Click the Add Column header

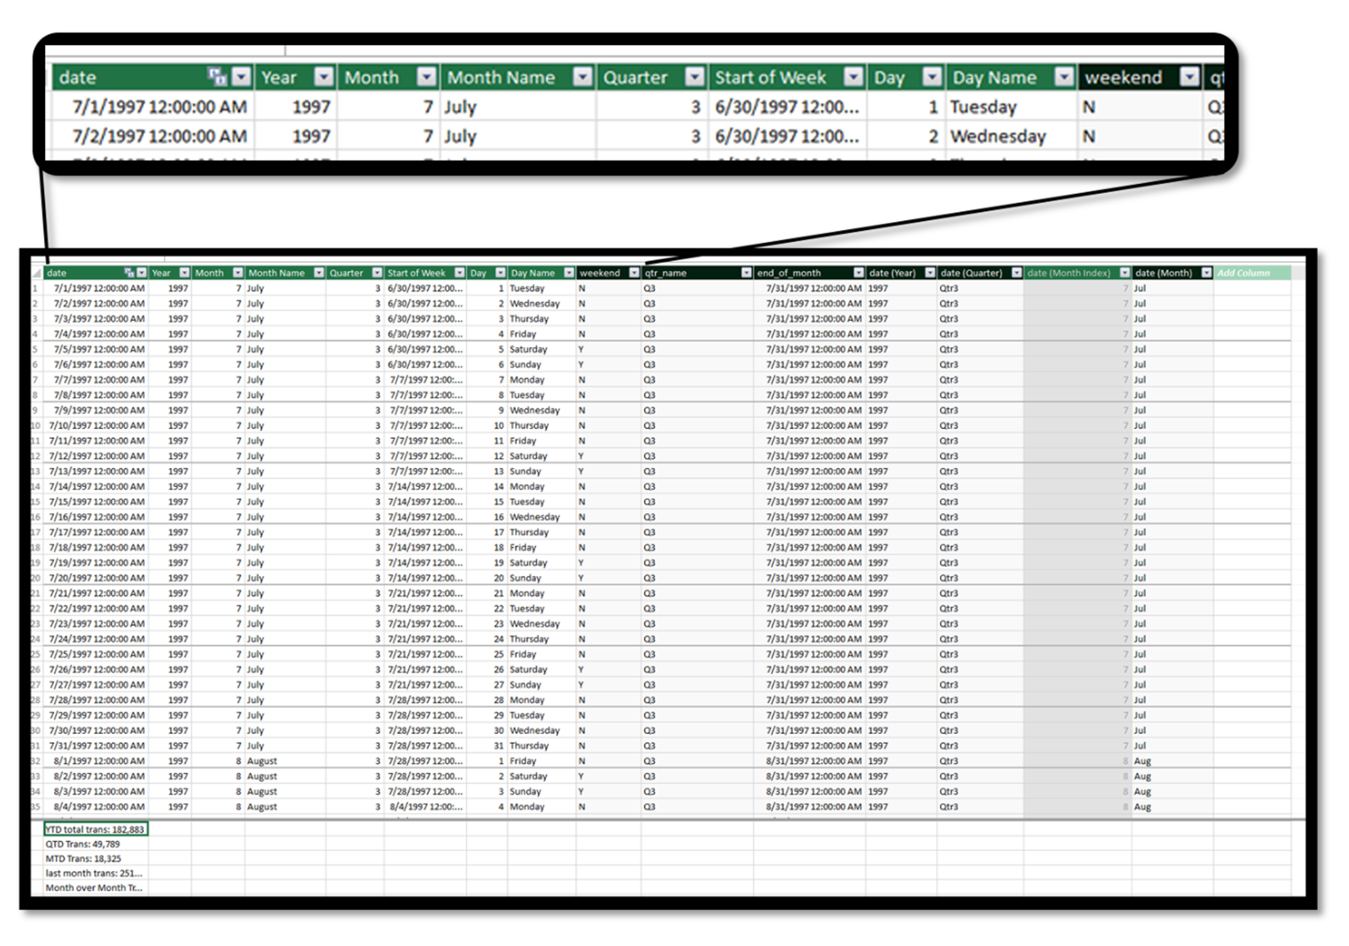tap(1243, 273)
